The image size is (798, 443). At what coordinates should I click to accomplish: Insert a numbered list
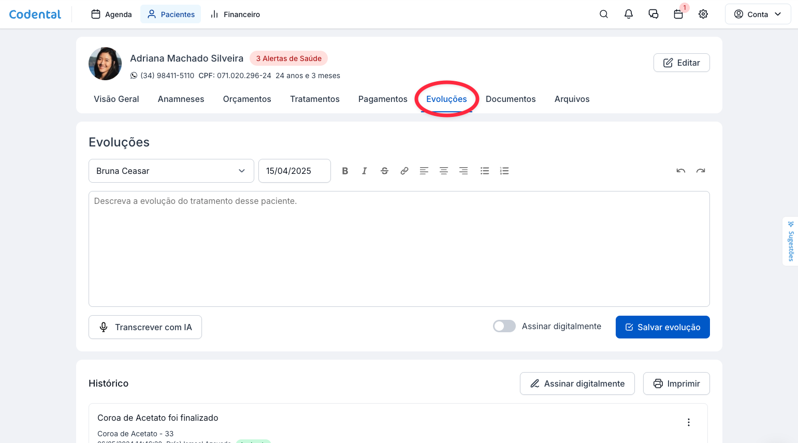tap(504, 171)
